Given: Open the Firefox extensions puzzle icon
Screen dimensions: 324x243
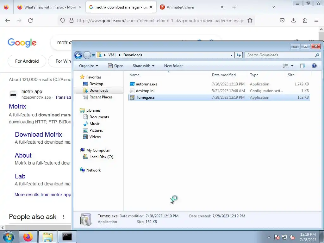Looking at the screenshot, I should [305, 20].
